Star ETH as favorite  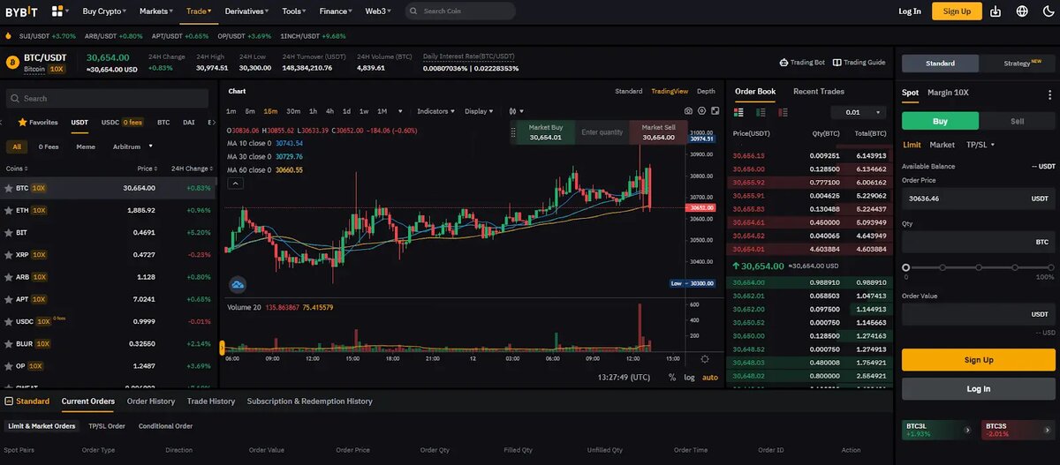pyautogui.click(x=9, y=210)
